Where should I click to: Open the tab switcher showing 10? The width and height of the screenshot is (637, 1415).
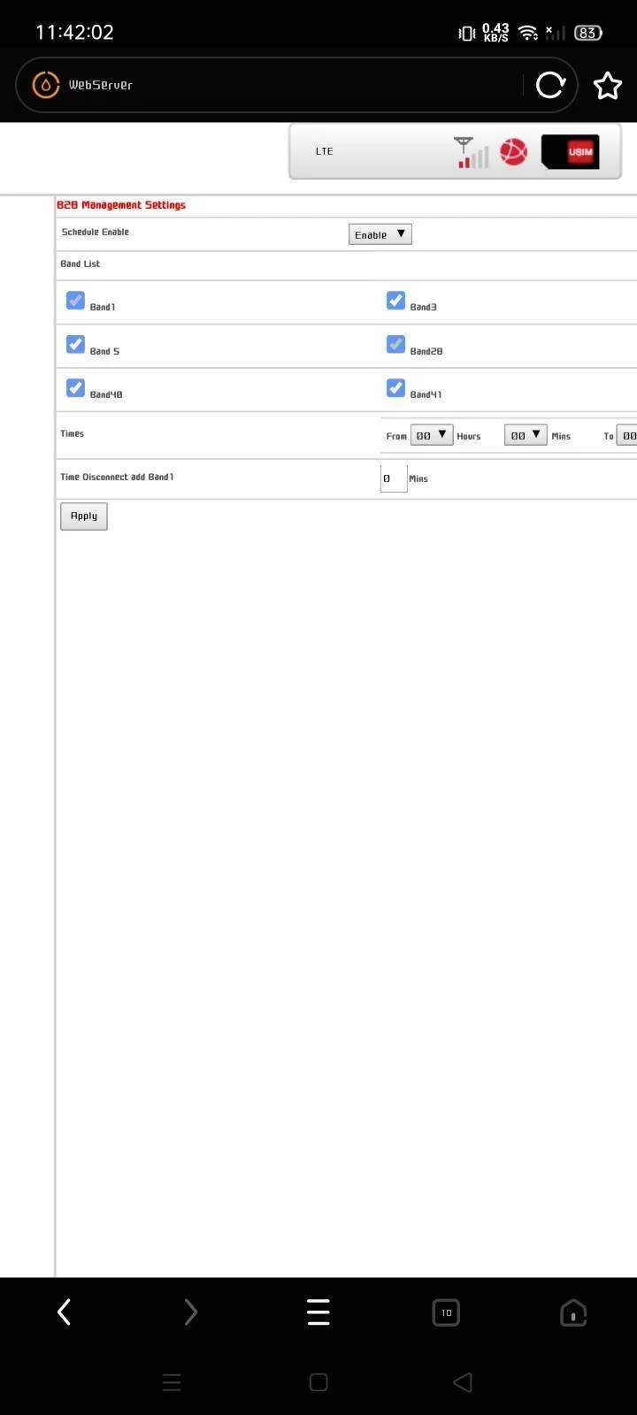pos(446,1312)
